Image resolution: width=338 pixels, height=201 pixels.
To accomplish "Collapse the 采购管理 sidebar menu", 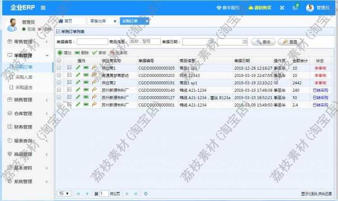I will click(28, 55).
